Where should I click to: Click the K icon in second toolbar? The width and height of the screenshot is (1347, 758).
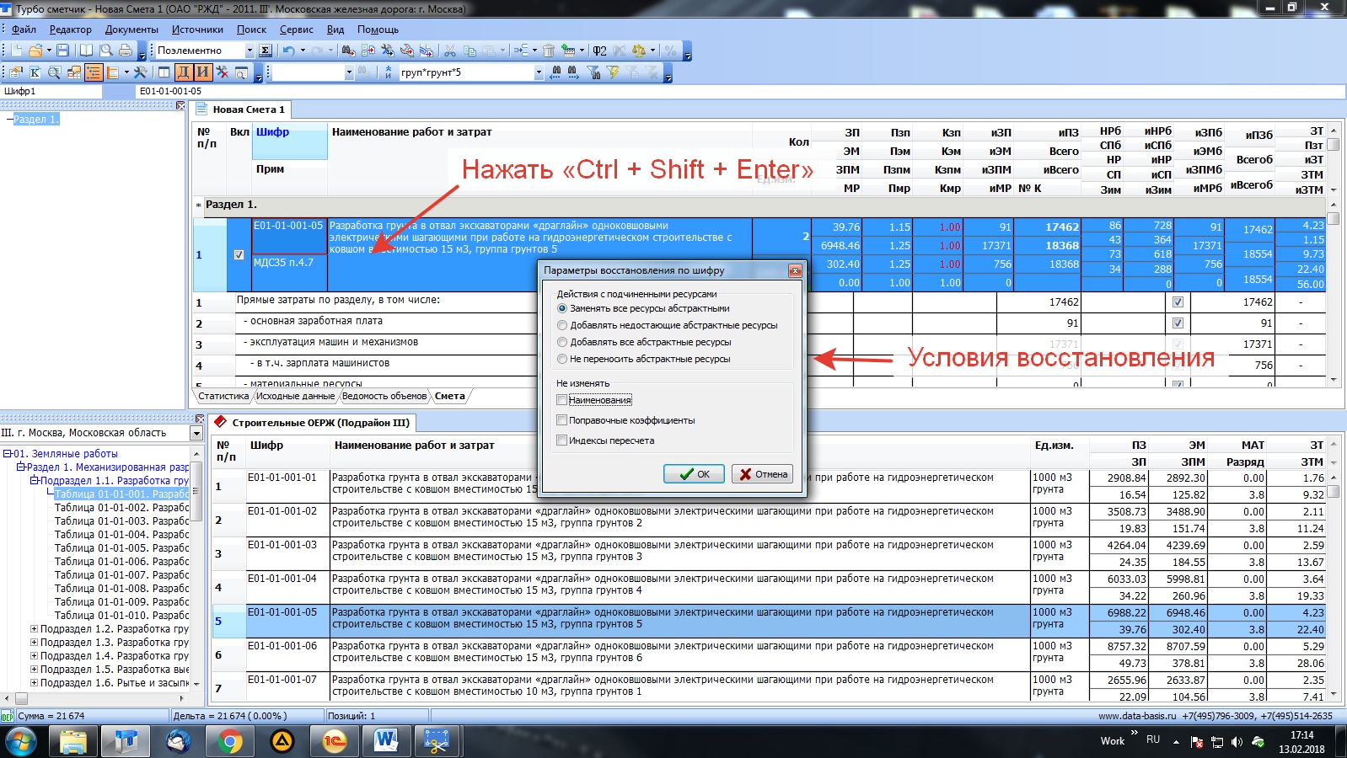tap(35, 72)
